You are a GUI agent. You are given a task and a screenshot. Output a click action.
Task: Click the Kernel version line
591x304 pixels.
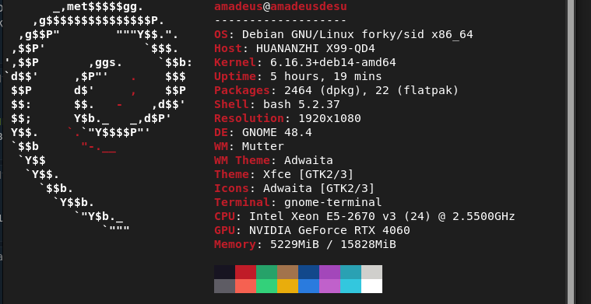pos(305,62)
